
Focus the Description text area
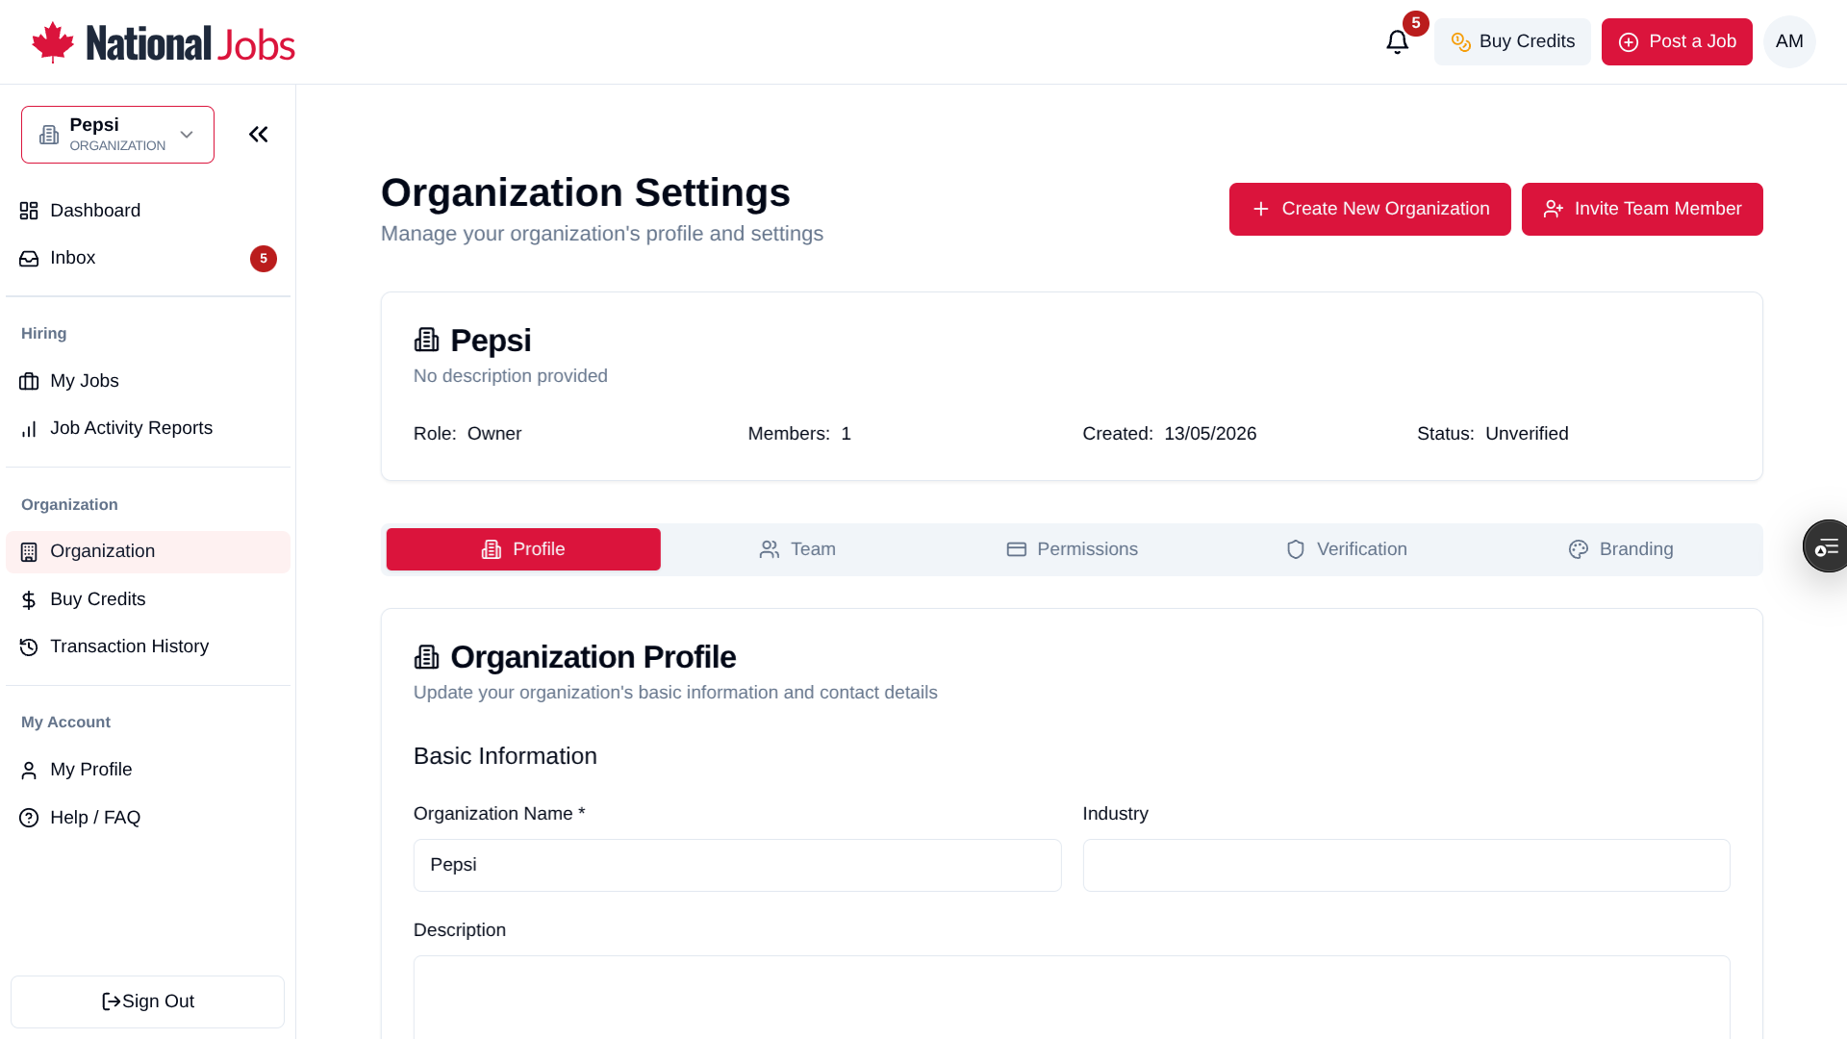click(x=1072, y=998)
